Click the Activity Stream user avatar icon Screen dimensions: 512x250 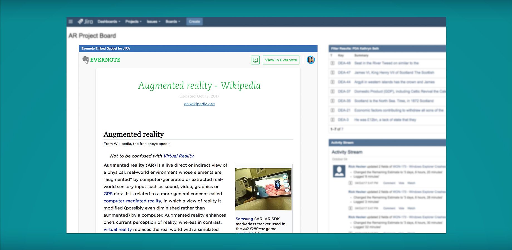(x=339, y=171)
